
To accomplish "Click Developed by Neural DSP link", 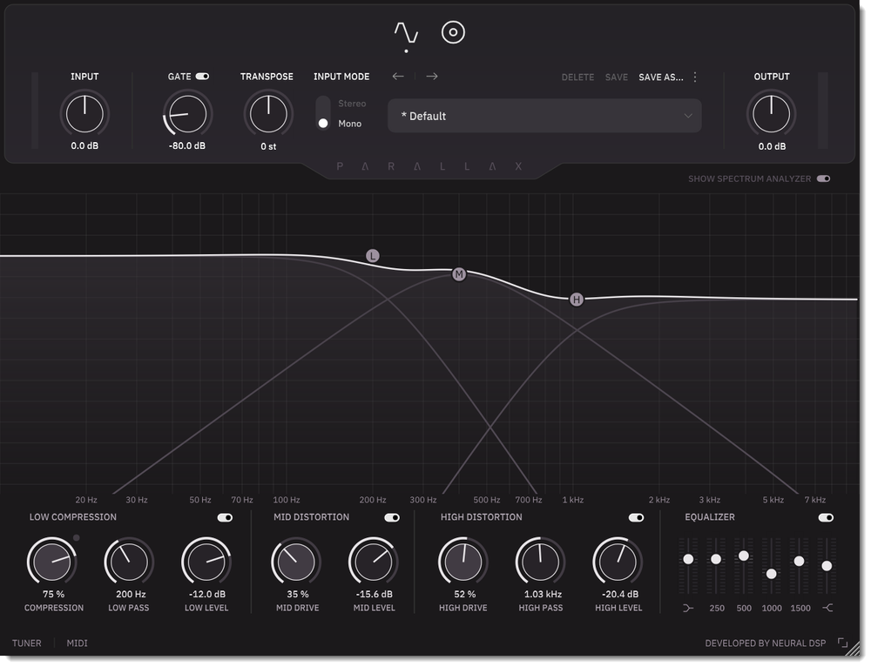I will pos(766,643).
